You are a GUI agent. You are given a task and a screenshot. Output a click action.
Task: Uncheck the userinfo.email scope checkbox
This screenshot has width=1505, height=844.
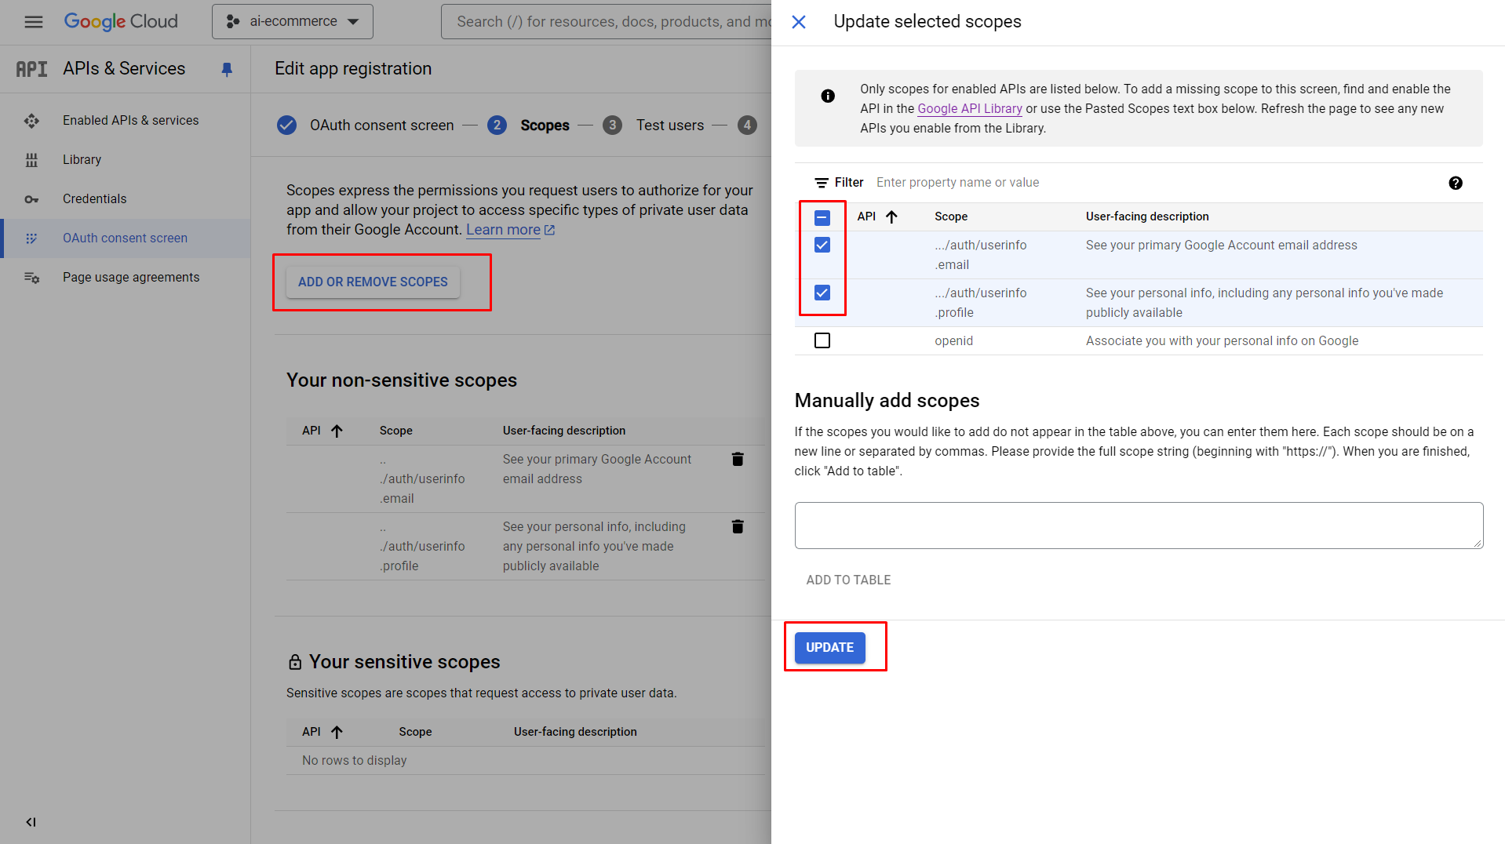[x=822, y=245]
